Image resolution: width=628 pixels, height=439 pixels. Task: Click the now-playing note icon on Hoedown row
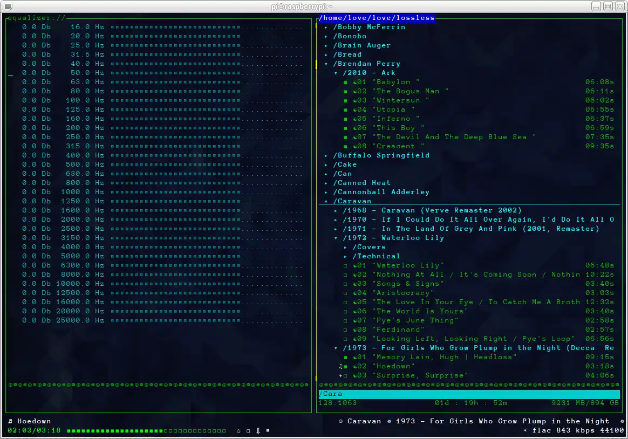pos(340,366)
